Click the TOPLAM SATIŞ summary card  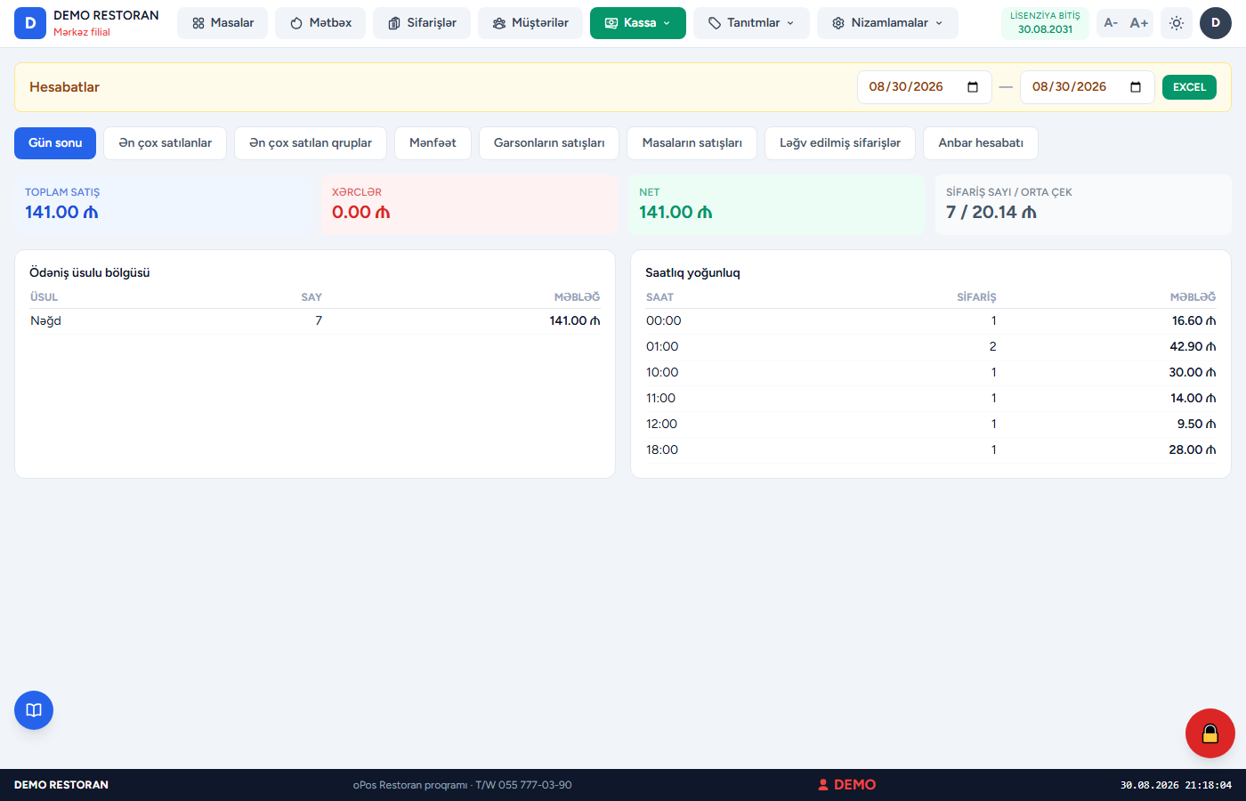[162, 205]
